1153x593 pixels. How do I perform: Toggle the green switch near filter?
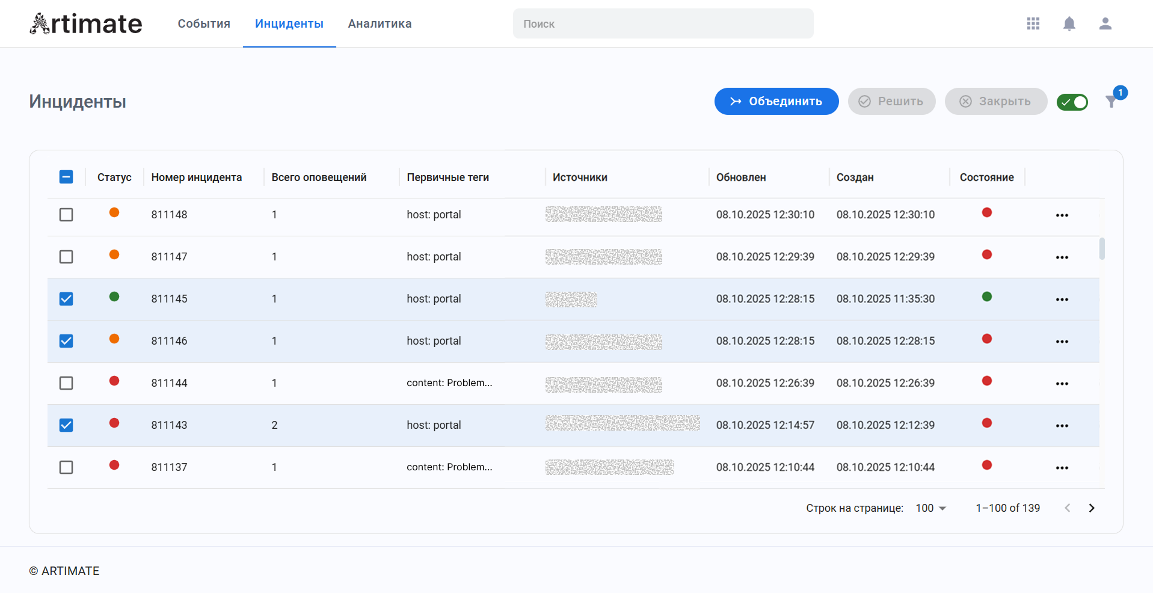pyautogui.click(x=1072, y=102)
